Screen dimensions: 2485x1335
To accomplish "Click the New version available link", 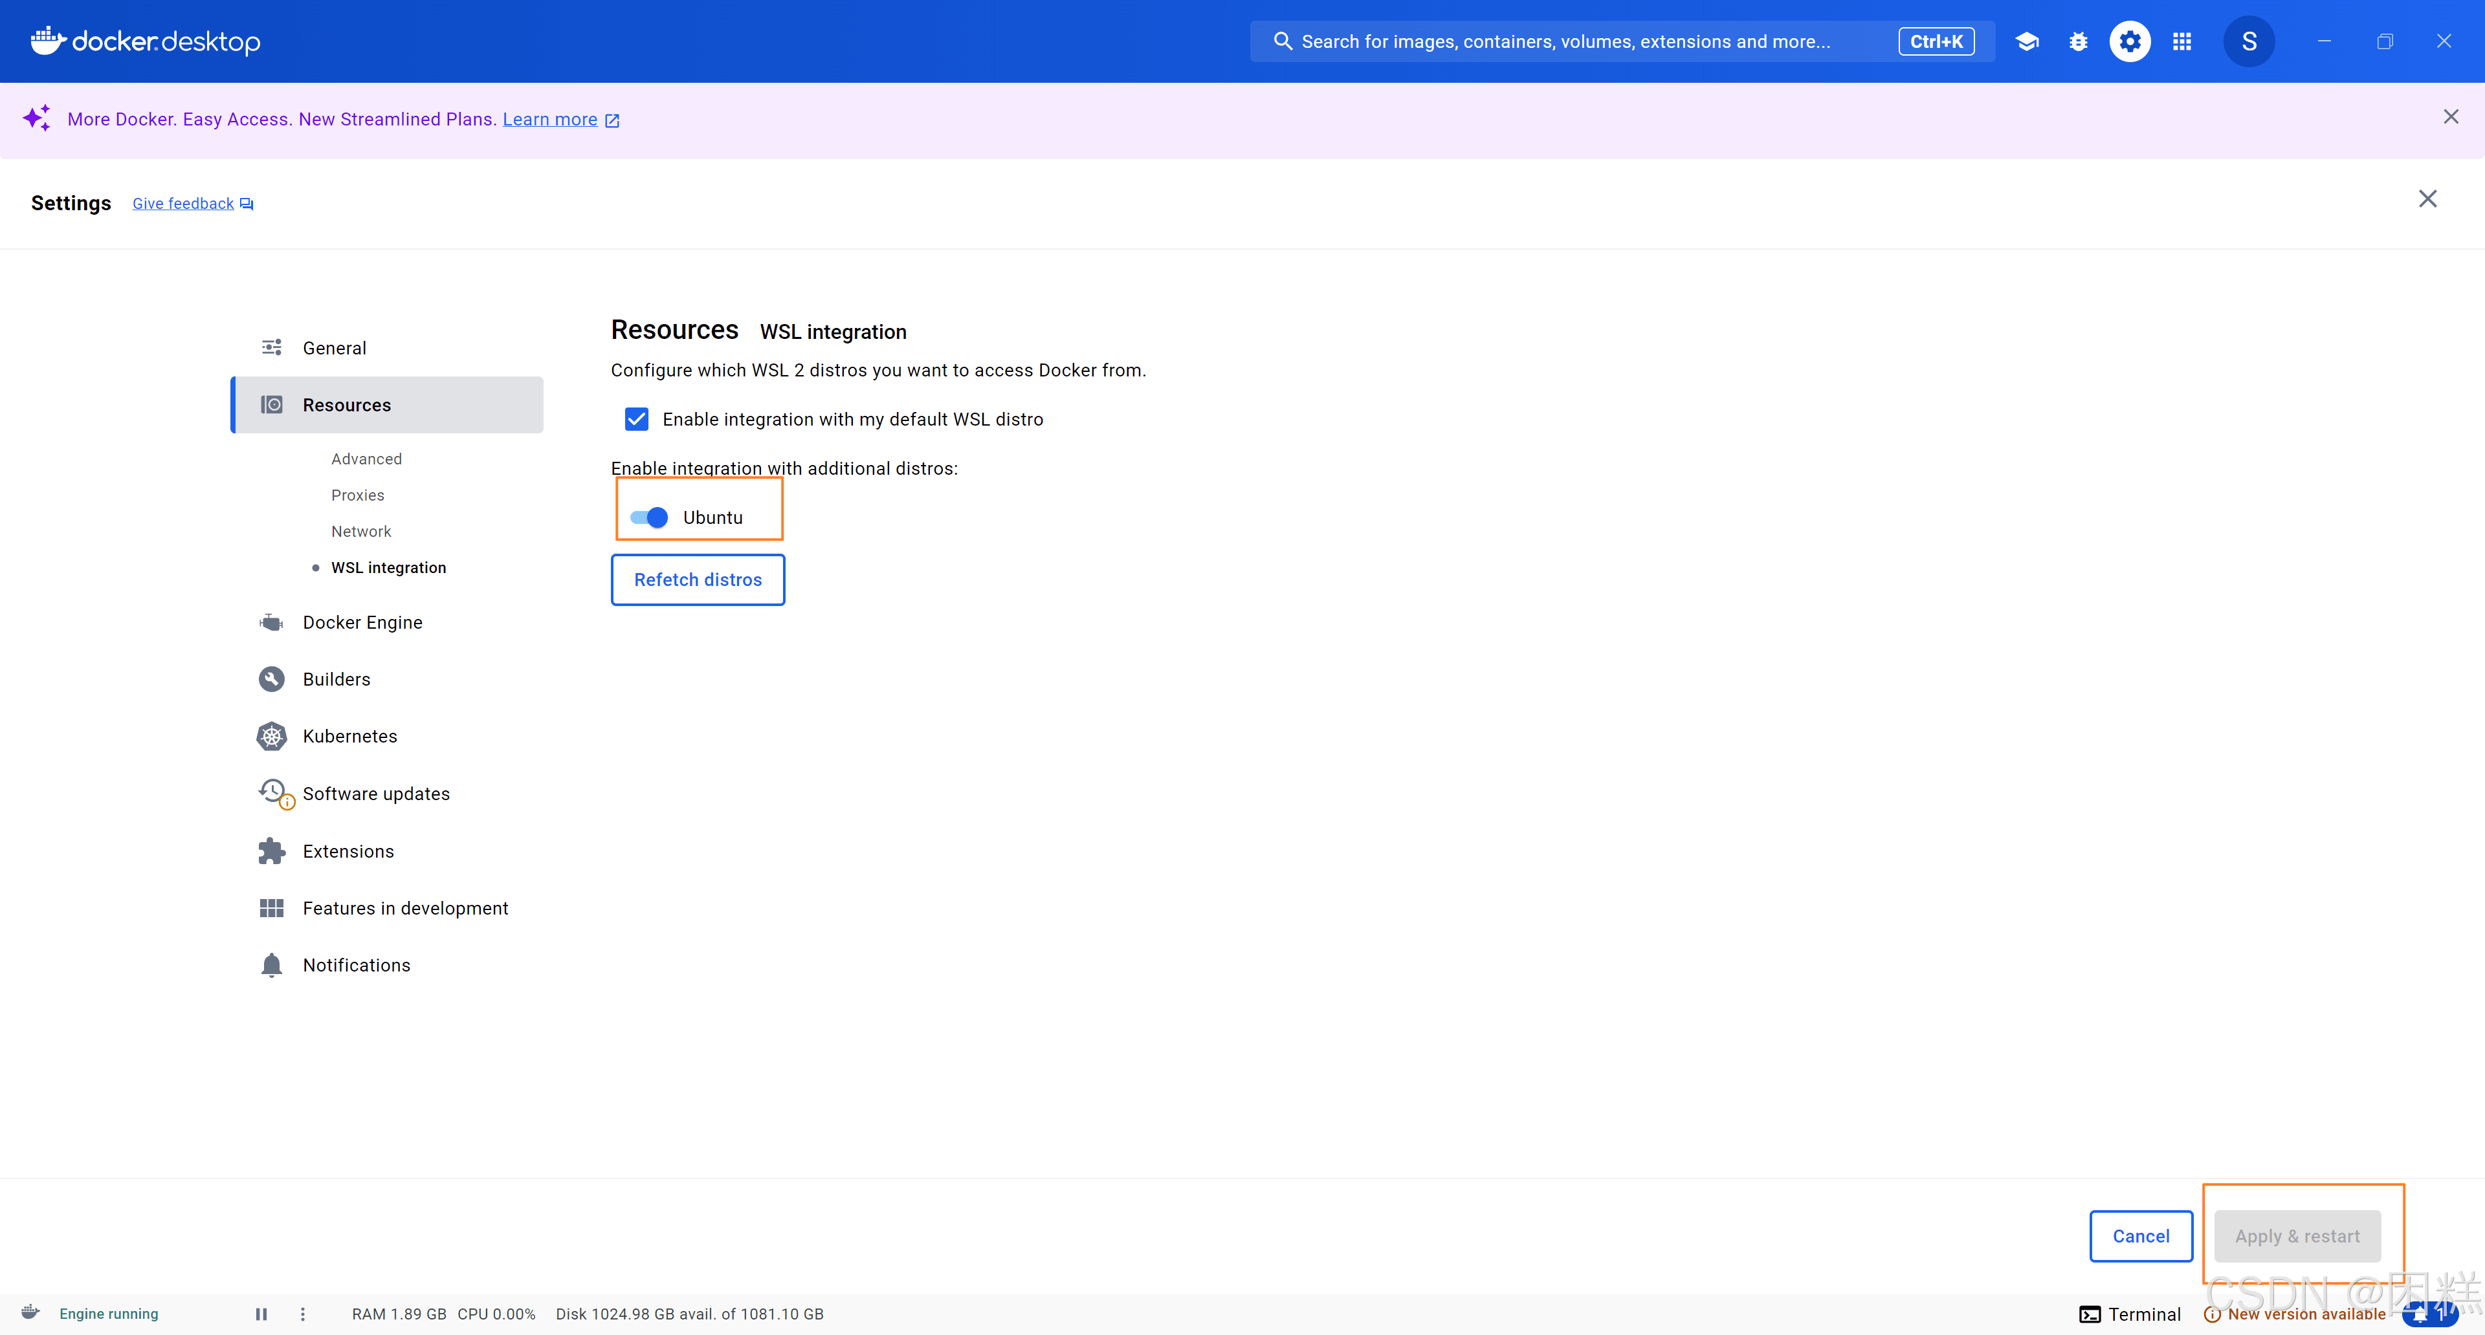I will [x=2306, y=1314].
